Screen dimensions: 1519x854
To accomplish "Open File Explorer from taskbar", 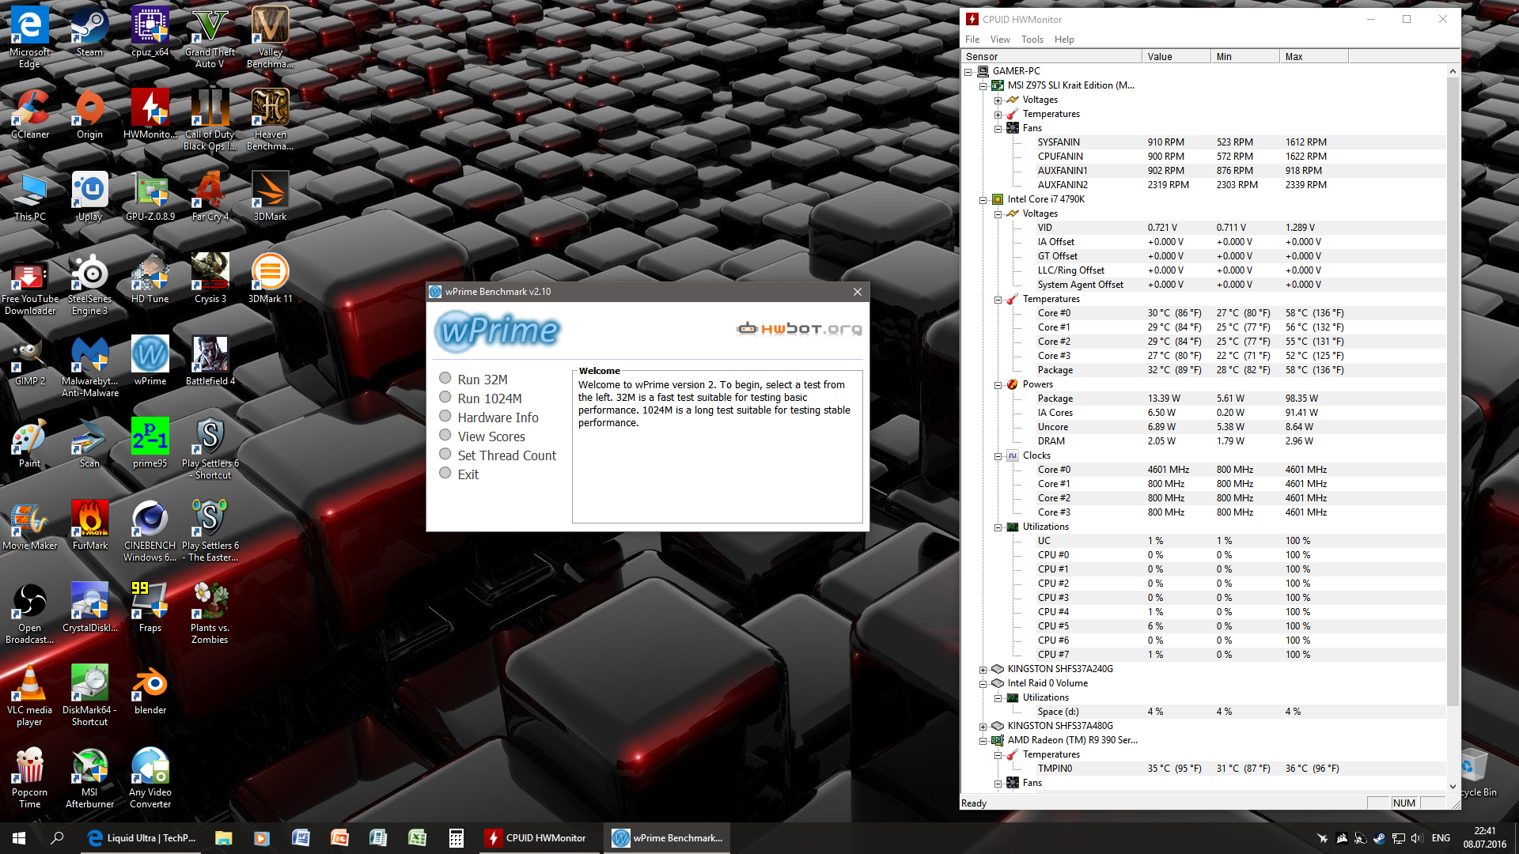I will click(223, 838).
